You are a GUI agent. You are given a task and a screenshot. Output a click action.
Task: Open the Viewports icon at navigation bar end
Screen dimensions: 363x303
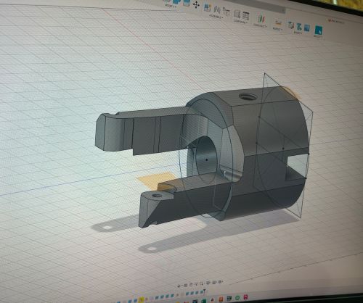pyautogui.click(x=220, y=282)
